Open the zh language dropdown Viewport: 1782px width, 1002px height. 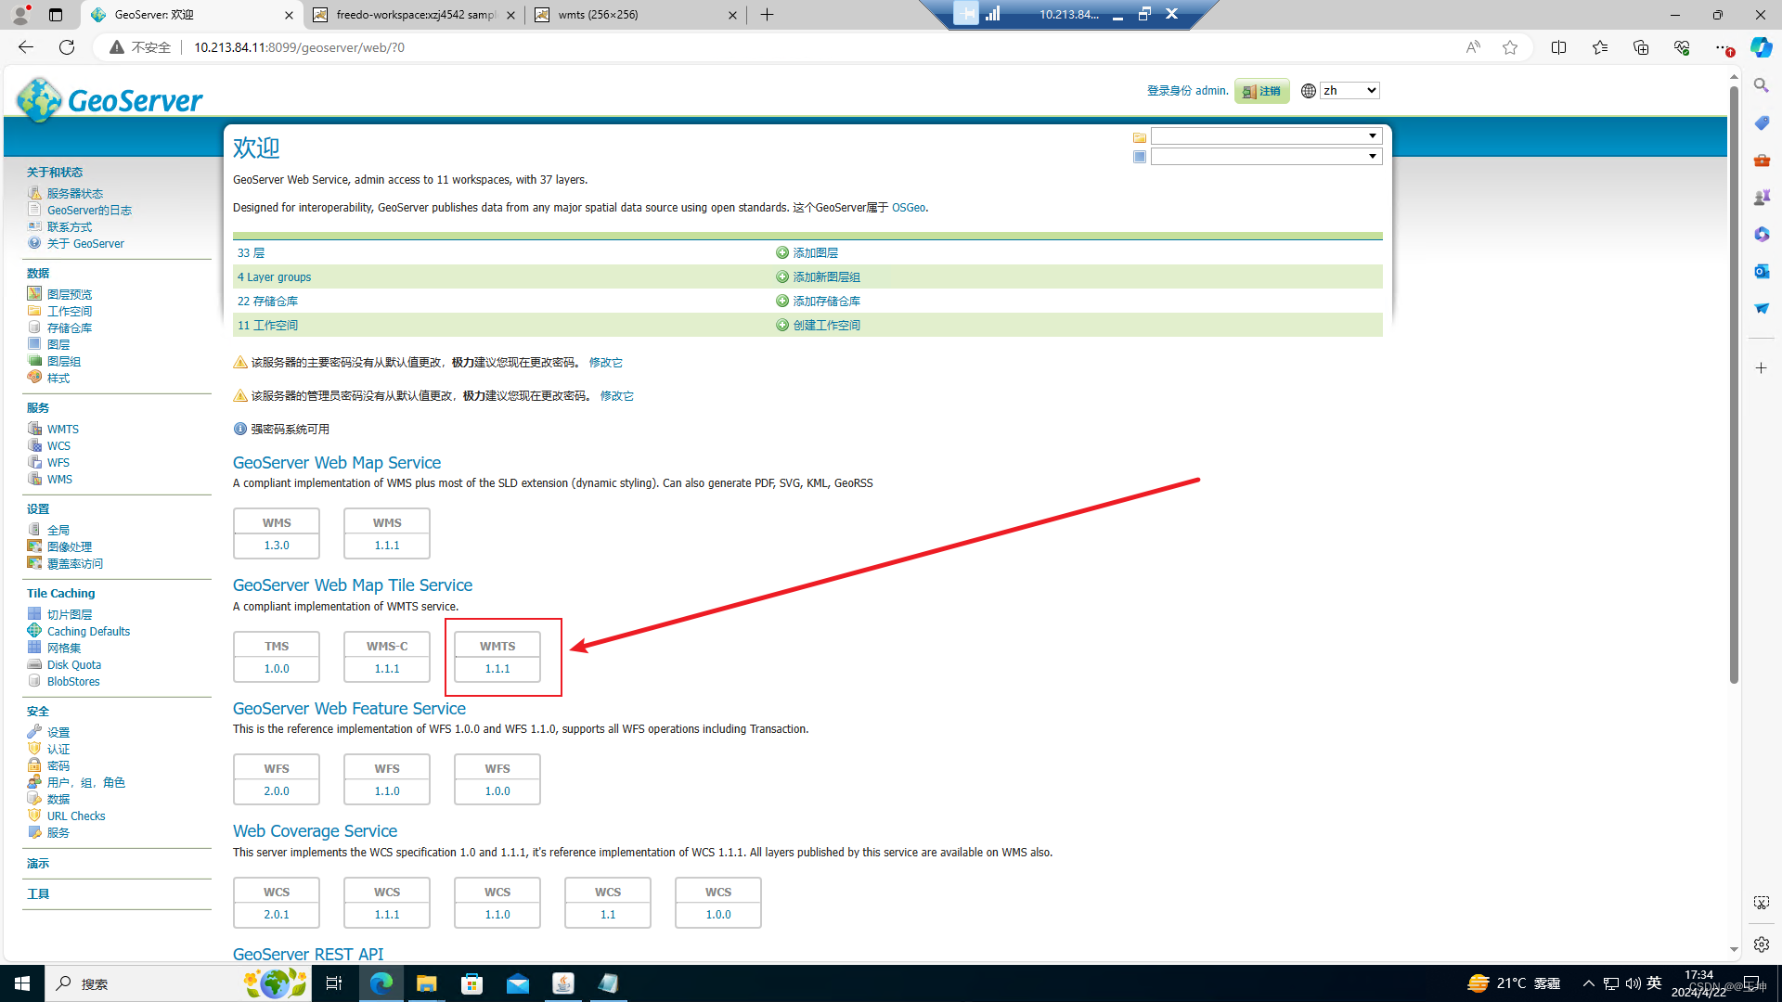[x=1349, y=90]
